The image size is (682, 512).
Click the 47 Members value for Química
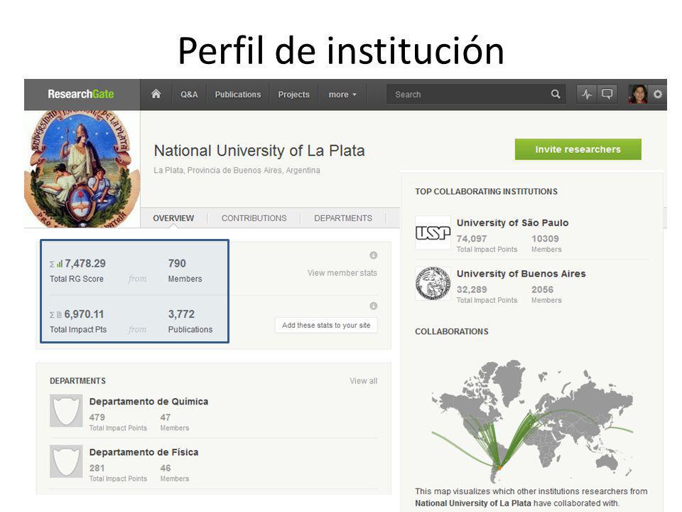coord(166,417)
